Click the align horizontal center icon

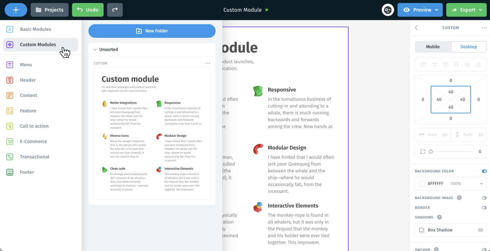click(434, 65)
